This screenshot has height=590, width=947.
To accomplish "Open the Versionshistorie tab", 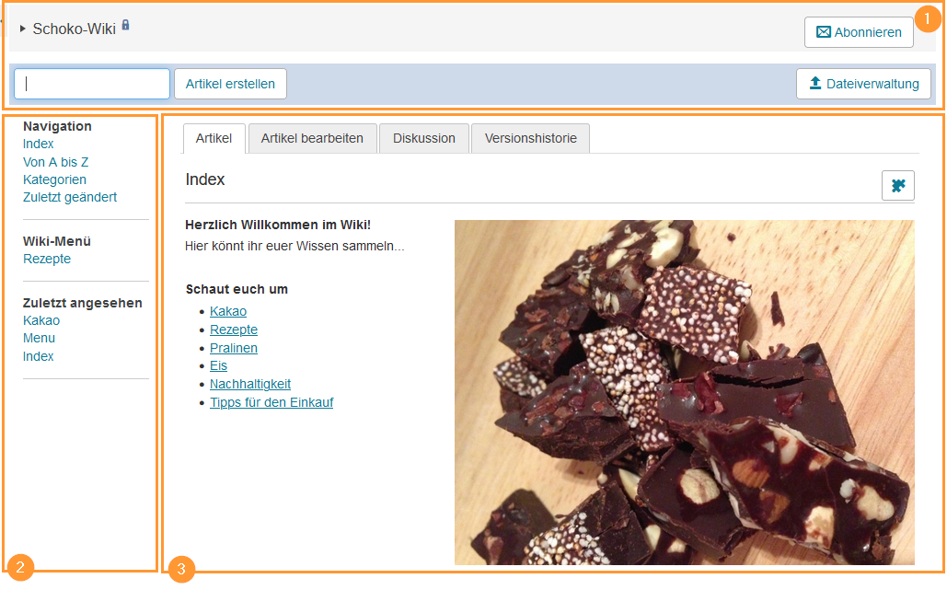I will (x=530, y=138).
